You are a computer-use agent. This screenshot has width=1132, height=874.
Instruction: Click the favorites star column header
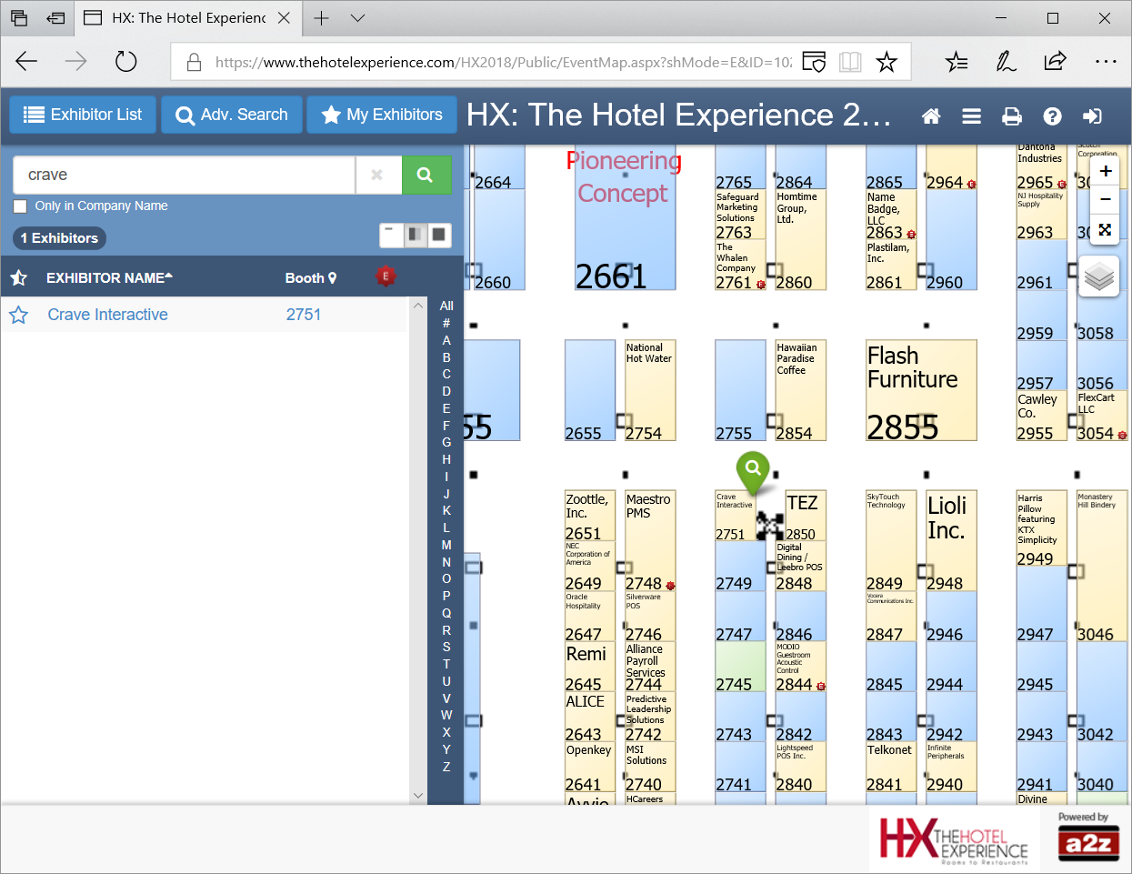click(18, 277)
